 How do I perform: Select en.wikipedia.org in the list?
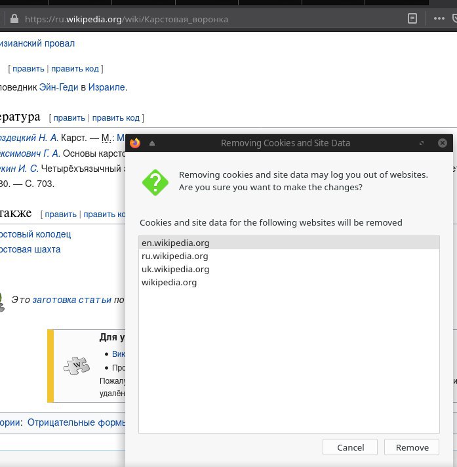(x=289, y=243)
